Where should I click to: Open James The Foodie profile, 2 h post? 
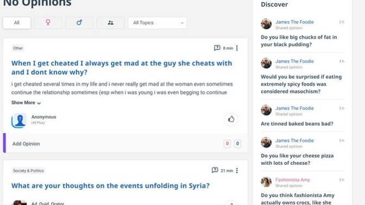pyautogui.click(x=294, y=22)
